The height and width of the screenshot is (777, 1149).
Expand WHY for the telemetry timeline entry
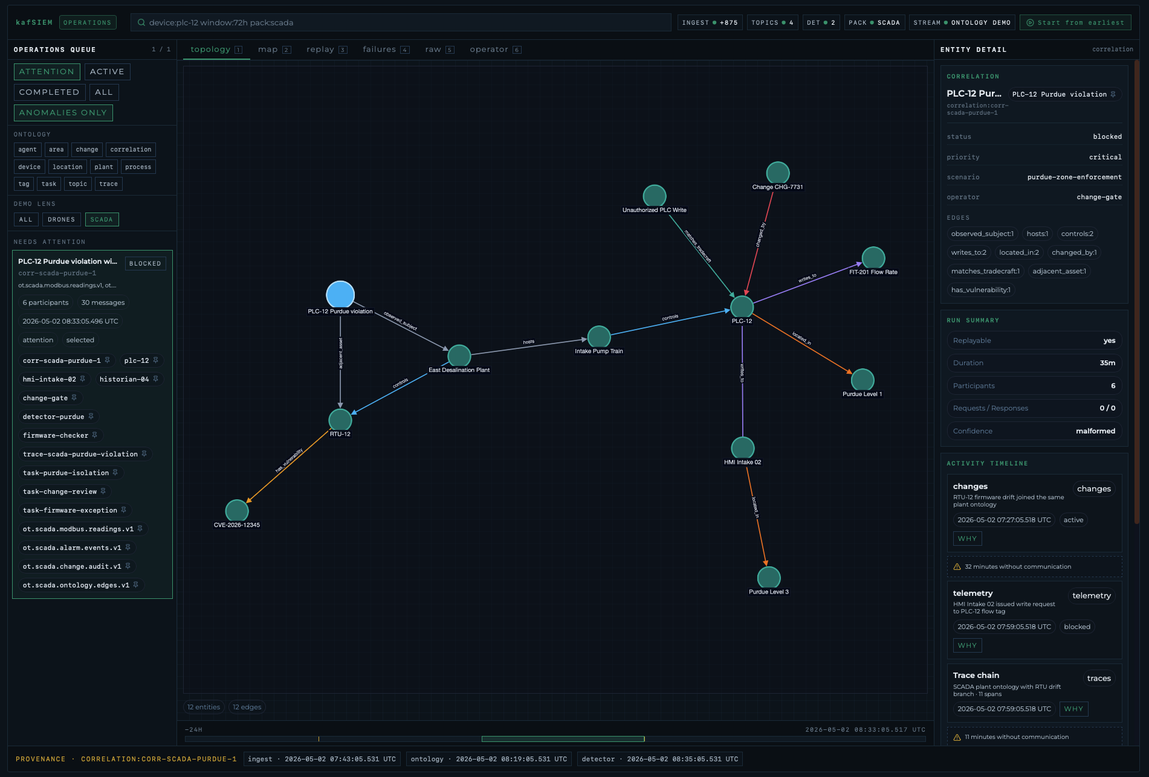point(967,645)
